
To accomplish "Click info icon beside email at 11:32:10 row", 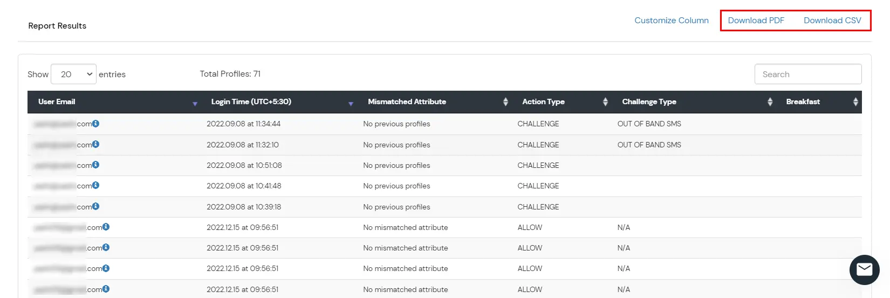I will tap(95, 144).
